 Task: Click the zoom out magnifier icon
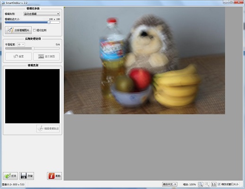pyautogui.click(x=201, y=184)
